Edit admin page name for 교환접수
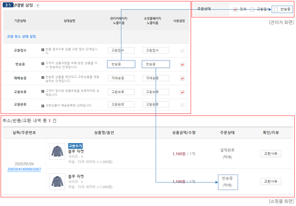The height and width of the screenshot is (206, 296). point(121,50)
